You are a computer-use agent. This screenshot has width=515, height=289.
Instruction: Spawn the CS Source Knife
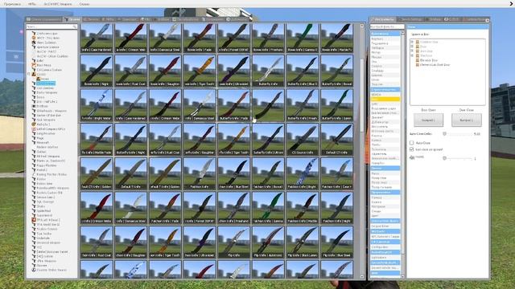[x=303, y=139]
